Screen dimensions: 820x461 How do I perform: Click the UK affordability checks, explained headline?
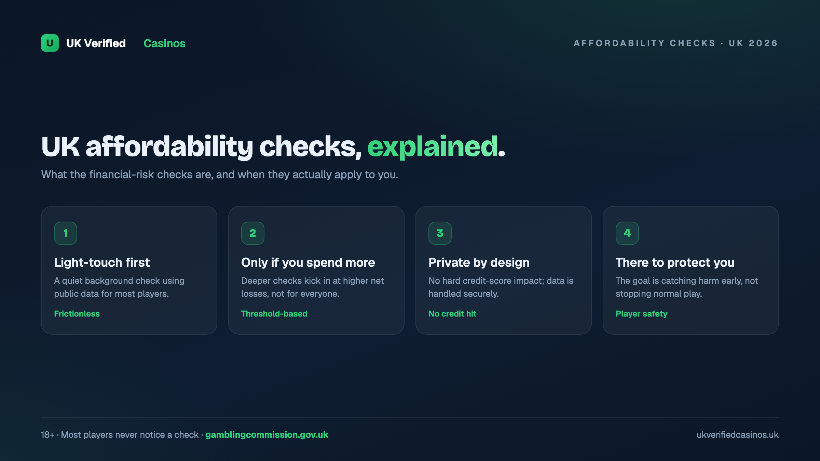[x=273, y=146]
